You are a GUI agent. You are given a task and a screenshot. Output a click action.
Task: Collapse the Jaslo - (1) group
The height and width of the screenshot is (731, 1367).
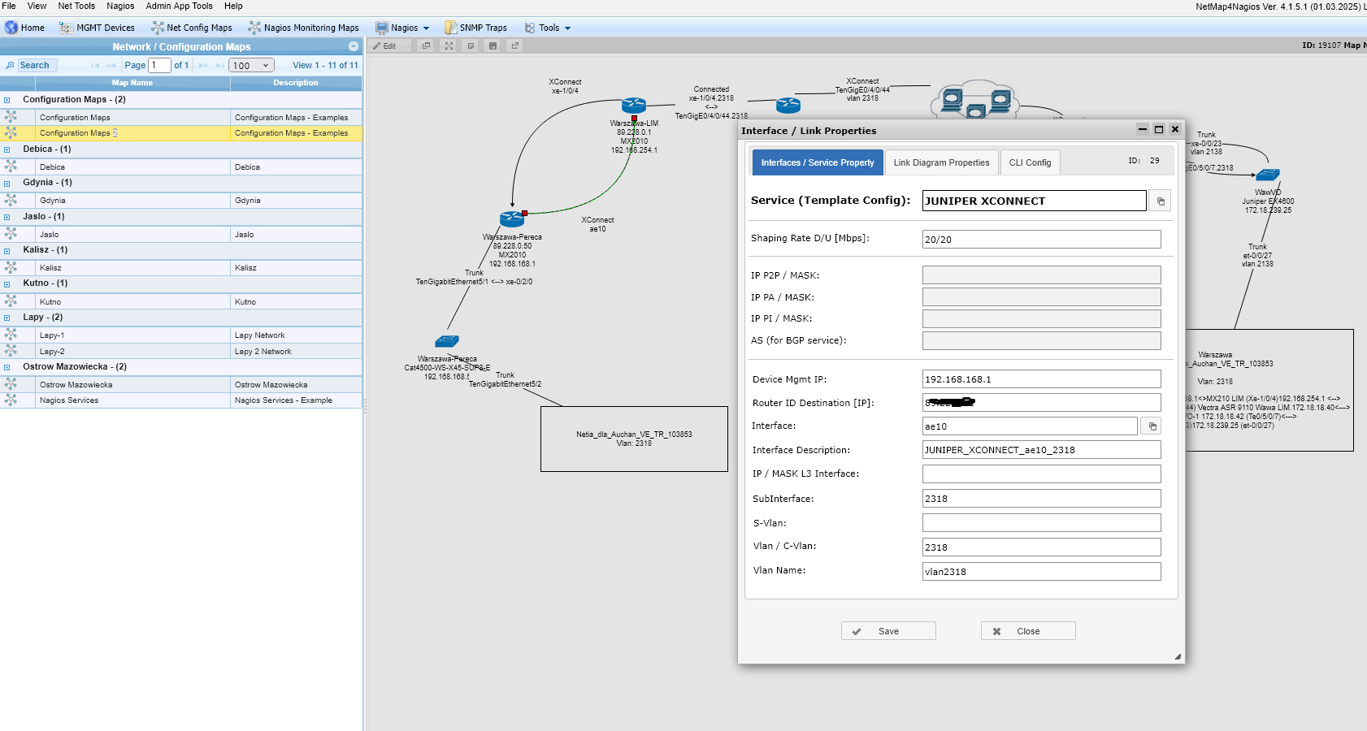[7, 217]
